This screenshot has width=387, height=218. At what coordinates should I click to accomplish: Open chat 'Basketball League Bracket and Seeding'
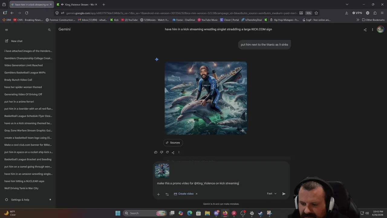28,159
